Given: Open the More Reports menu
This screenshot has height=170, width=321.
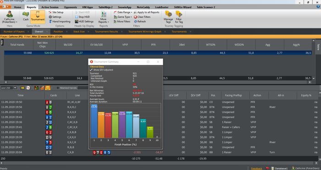Looking at the screenshot, I should pos(104,17).
